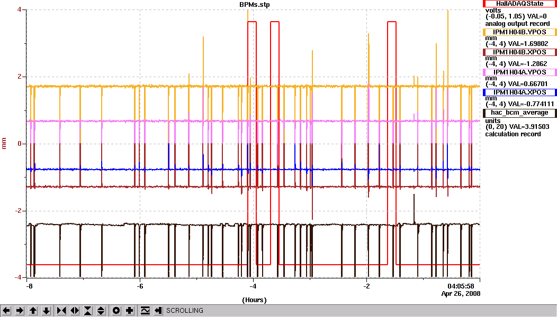Click the 'volts' unit under HallADAQState
The height and width of the screenshot is (317, 557).
[x=493, y=10]
